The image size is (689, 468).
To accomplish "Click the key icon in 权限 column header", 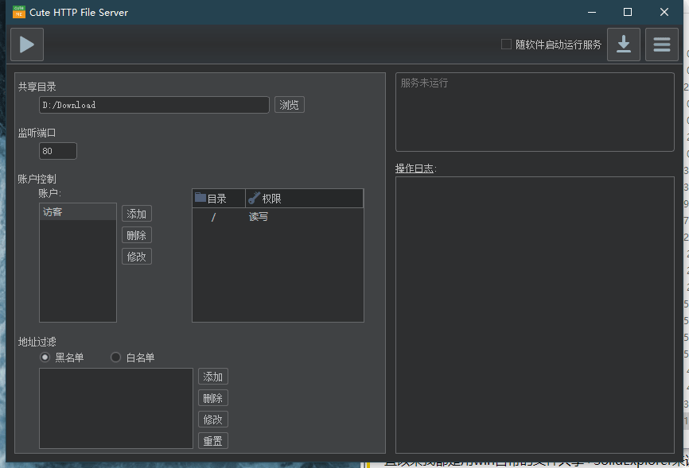I will 254,198.
